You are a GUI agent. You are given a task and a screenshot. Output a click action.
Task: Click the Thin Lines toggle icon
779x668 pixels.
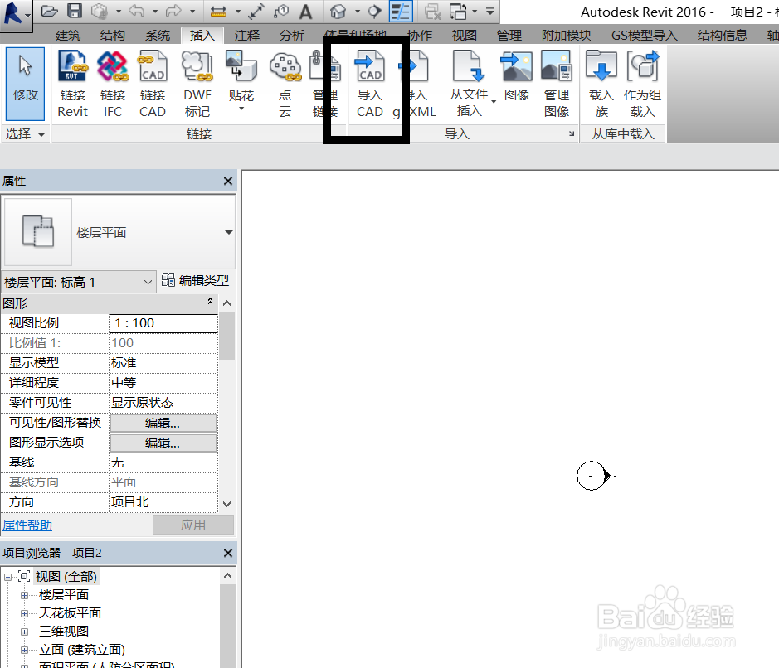pyautogui.click(x=401, y=12)
